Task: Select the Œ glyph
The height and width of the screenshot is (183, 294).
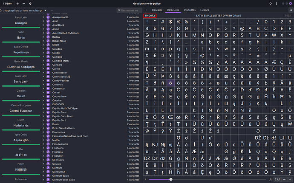Action: [x=170, y=117]
